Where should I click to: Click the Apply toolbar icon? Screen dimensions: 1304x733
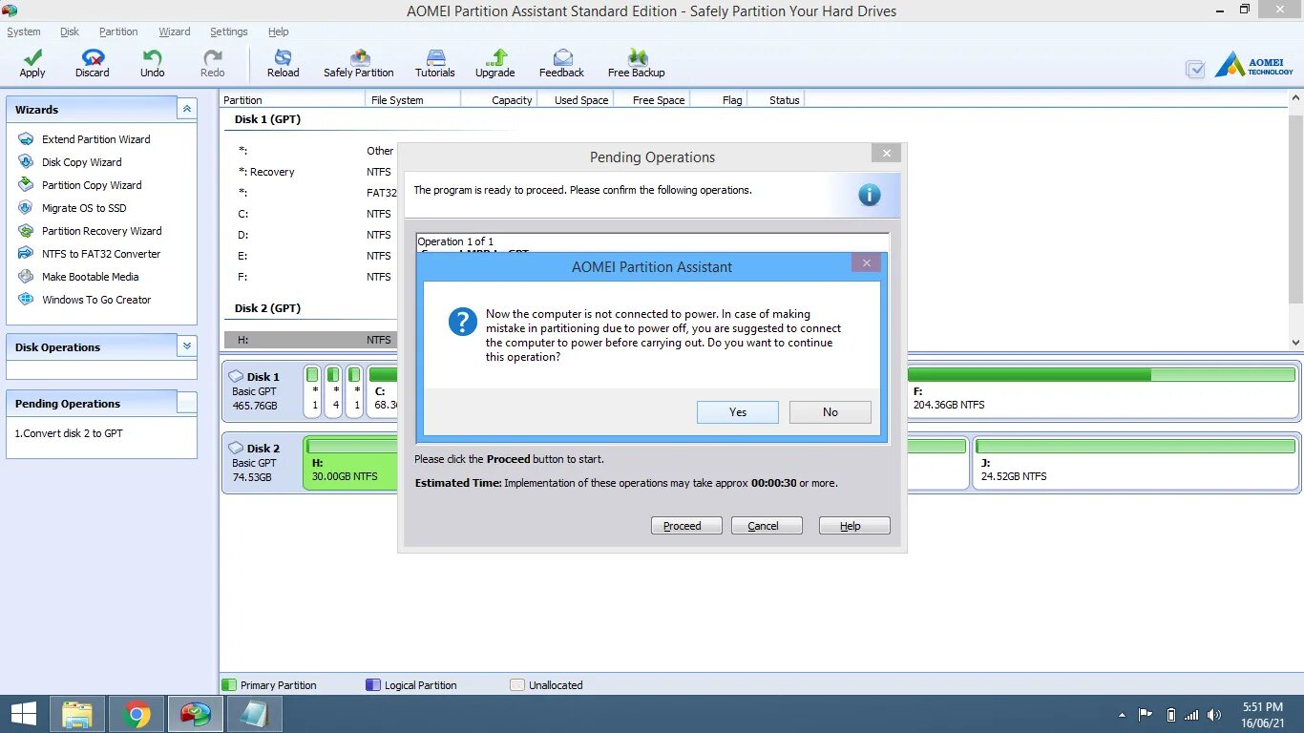pyautogui.click(x=32, y=64)
